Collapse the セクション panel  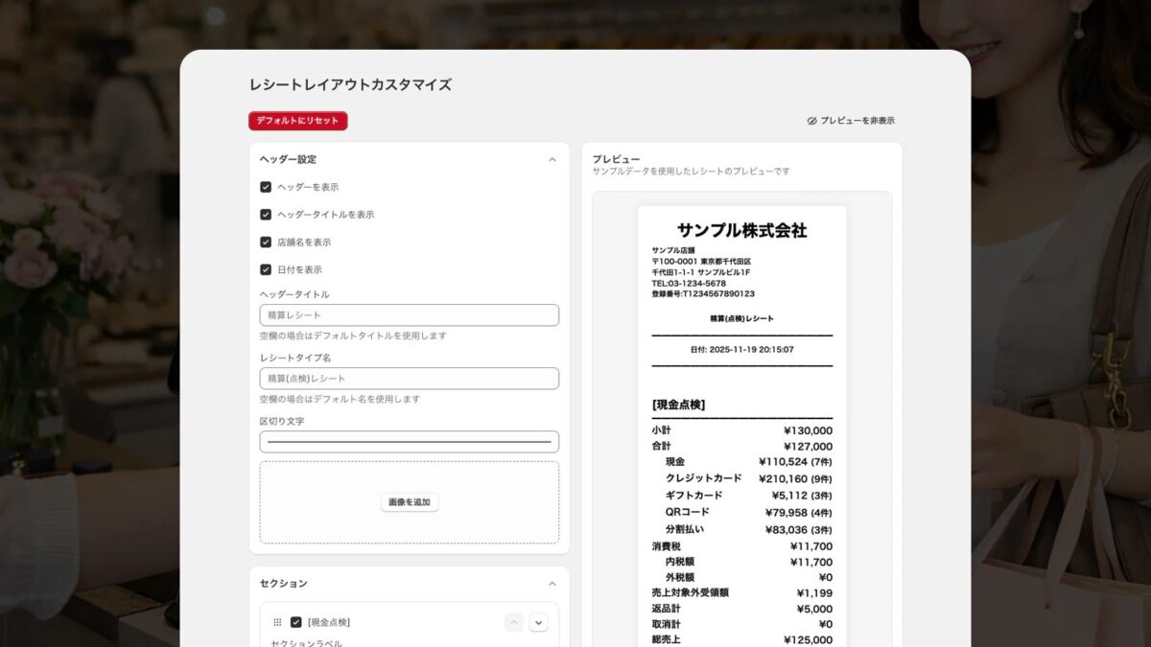[553, 582]
